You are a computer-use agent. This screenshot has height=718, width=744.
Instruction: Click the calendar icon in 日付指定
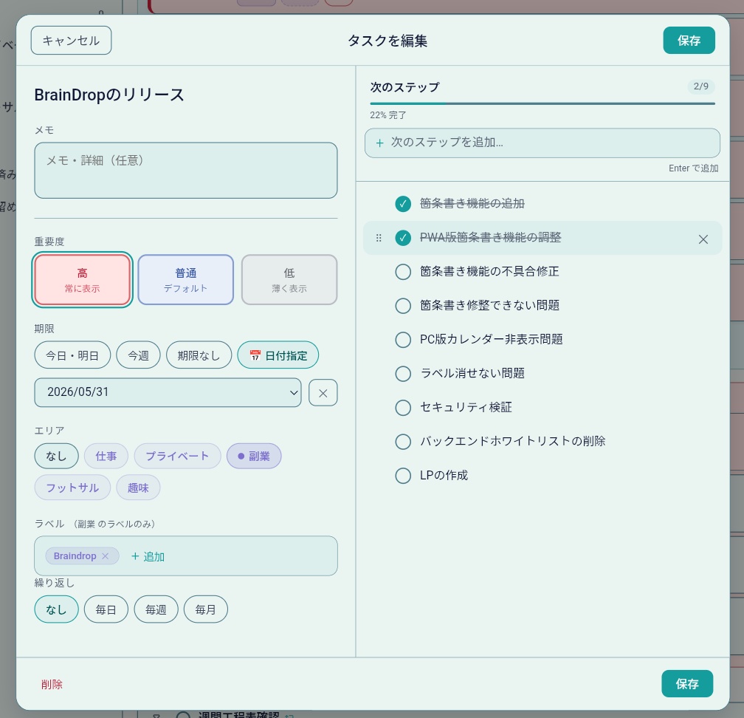(x=255, y=355)
